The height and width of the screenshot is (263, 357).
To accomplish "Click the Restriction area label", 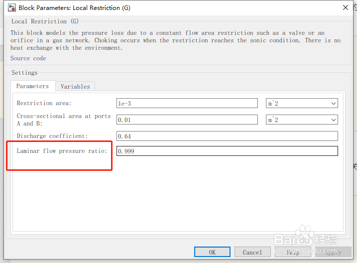I will pos(44,103).
